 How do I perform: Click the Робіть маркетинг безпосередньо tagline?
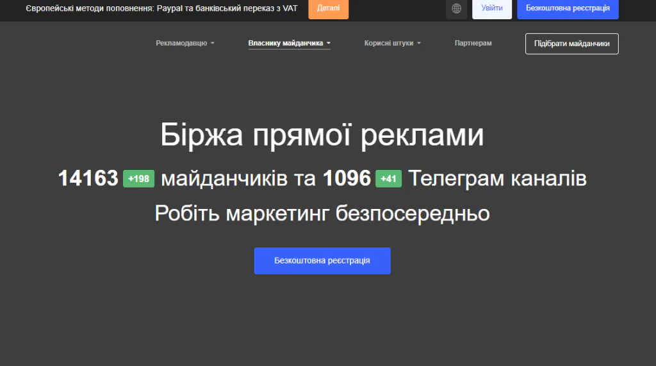point(322,213)
